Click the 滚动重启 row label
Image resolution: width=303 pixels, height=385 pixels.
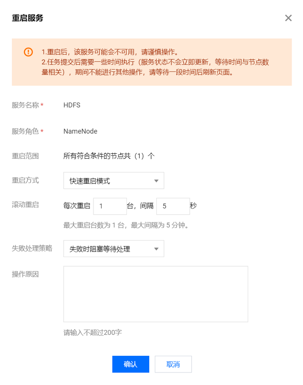[x=25, y=205]
